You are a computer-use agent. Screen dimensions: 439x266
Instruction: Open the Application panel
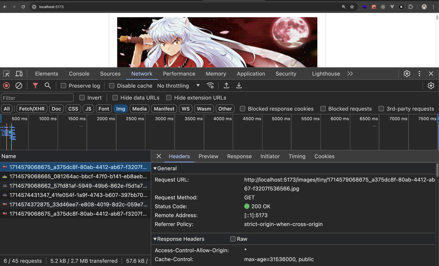click(x=251, y=74)
